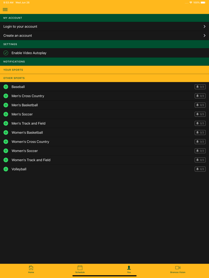The image size is (209, 278).
Task: Open Women's Cross Country notification bell
Action: [x=200, y=142]
